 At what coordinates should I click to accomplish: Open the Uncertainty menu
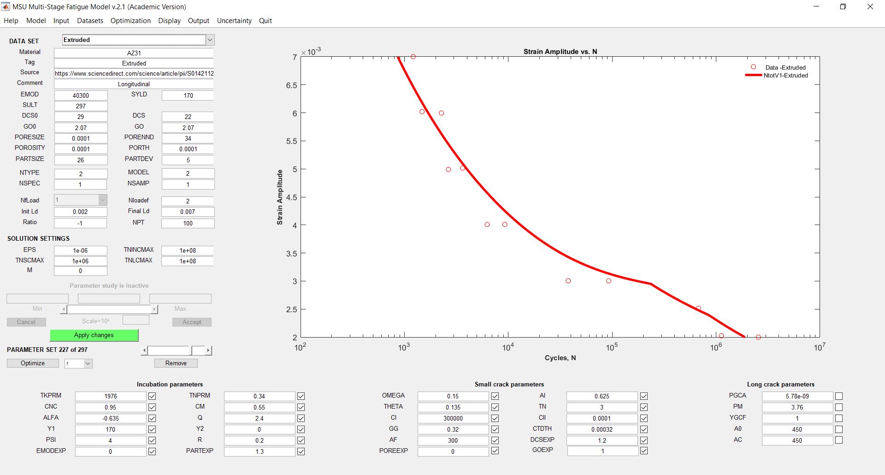click(234, 21)
